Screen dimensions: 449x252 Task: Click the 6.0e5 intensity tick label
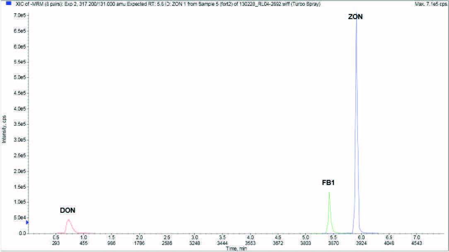tap(19, 46)
